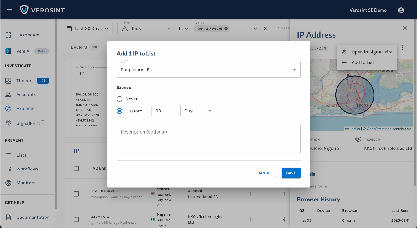Click the Vera AI Beta badge

click(x=42, y=51)
